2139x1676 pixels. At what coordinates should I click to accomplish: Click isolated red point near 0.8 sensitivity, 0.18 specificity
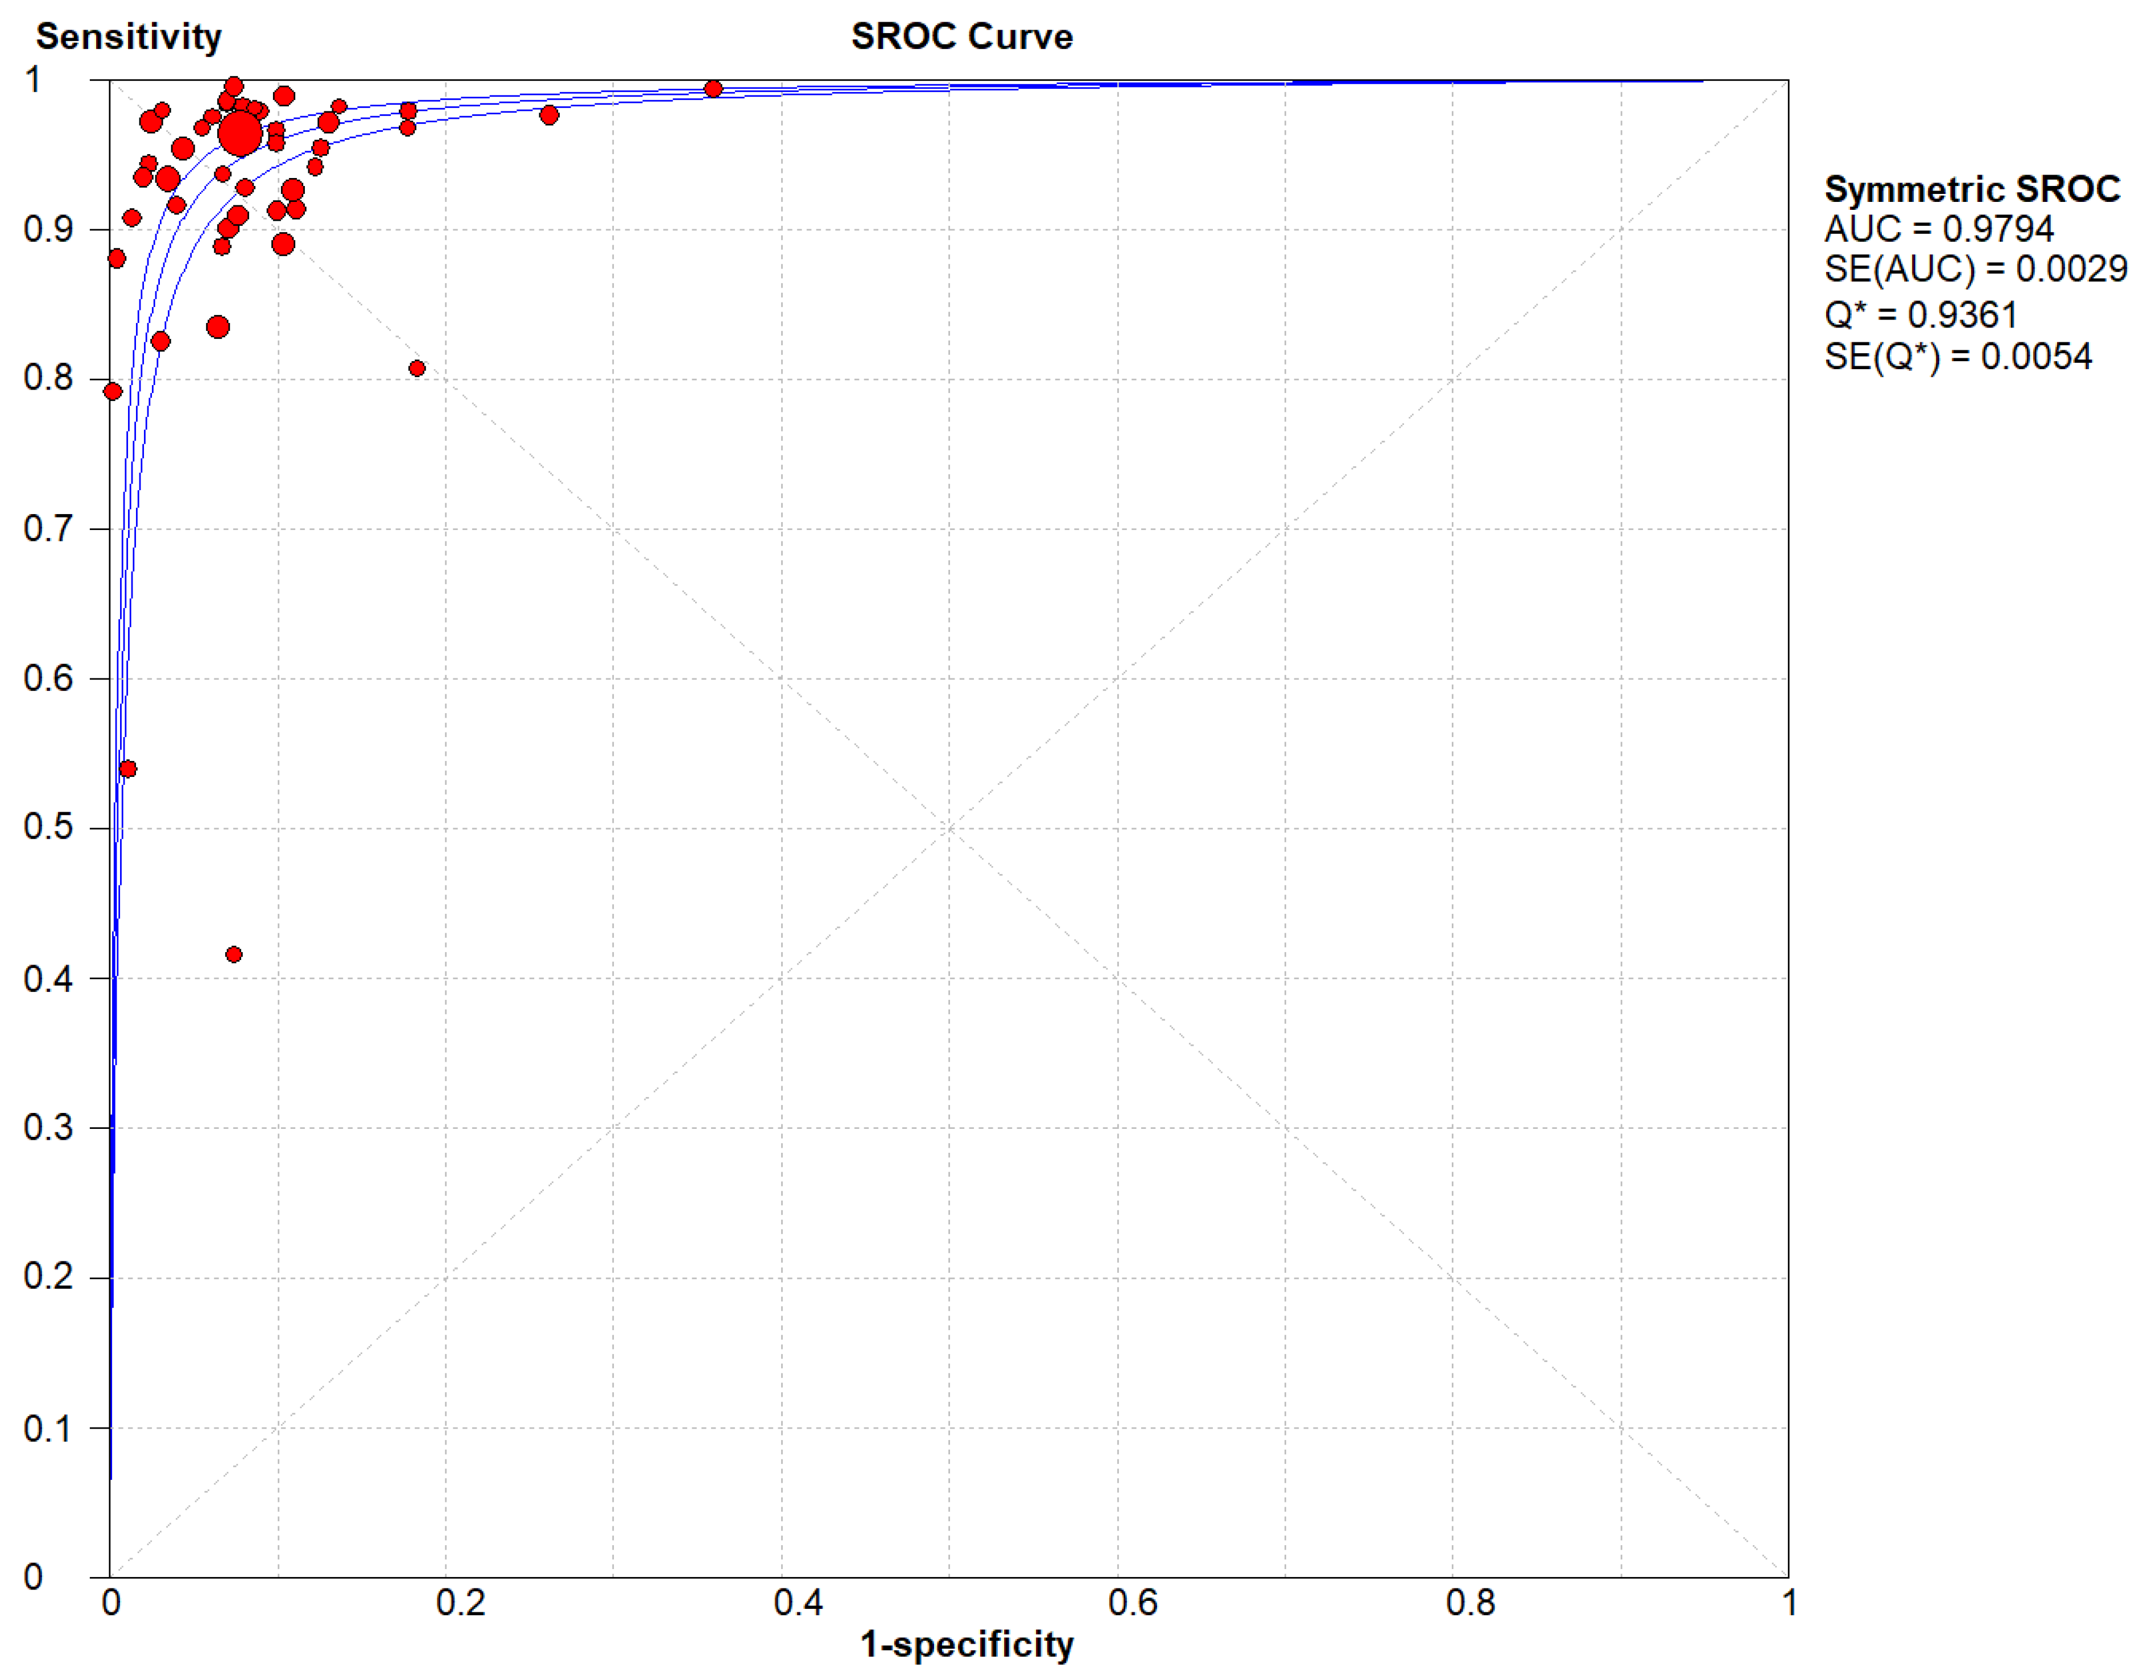[417, 369]
